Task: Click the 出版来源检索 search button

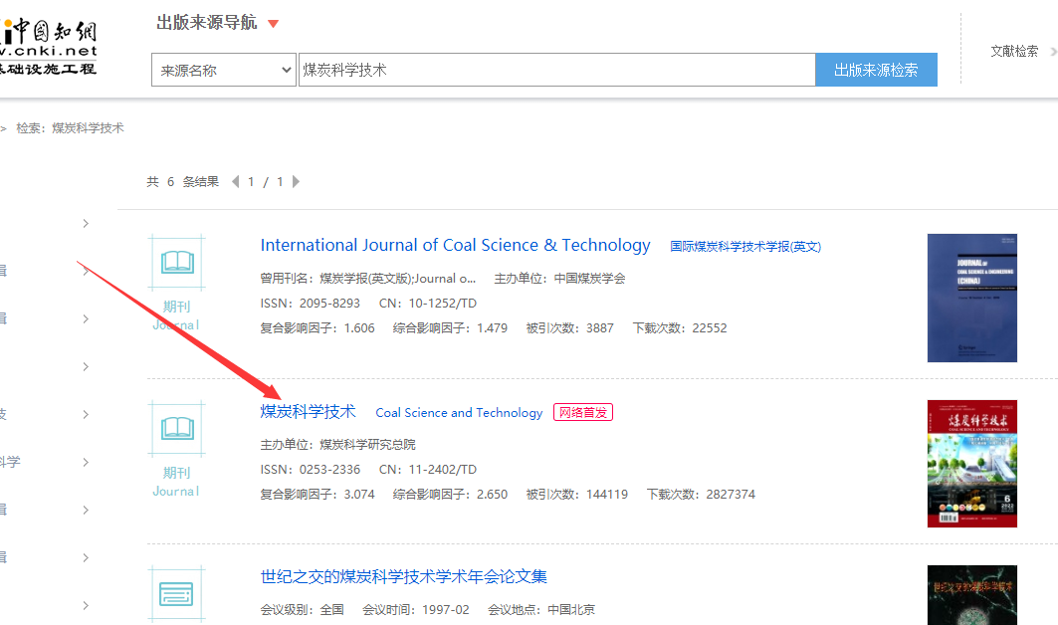Action: [x=876, y=70]
